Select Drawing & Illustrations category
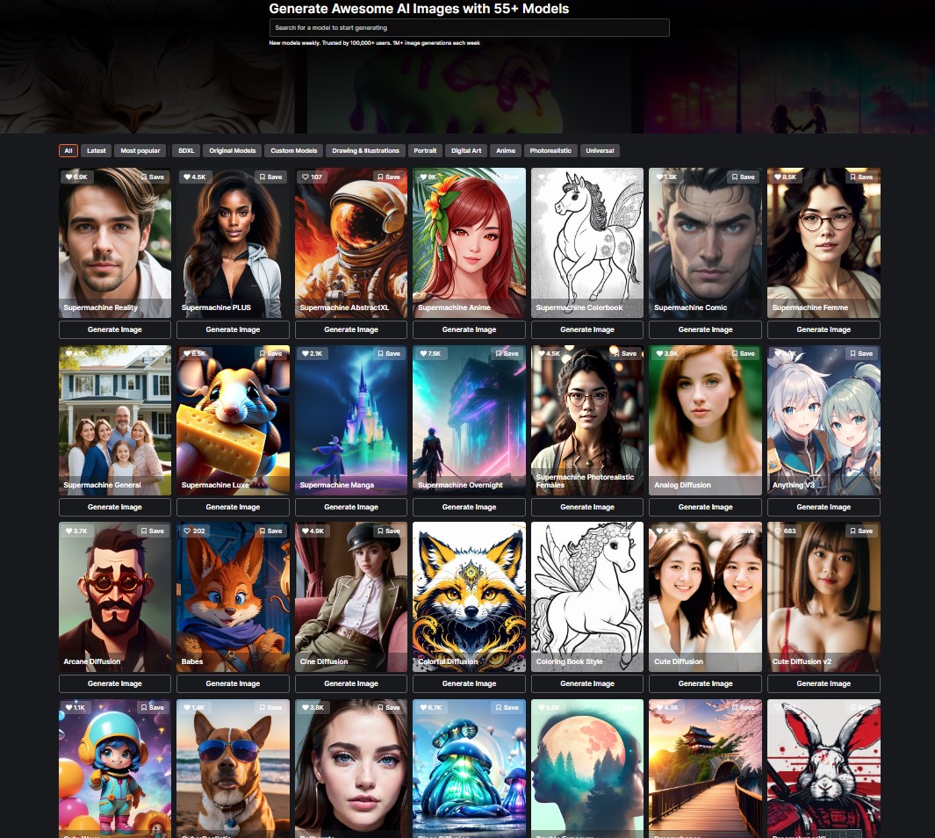Viewport: 935px width, 838px height. pyautogui.click(x=365, y=151)
